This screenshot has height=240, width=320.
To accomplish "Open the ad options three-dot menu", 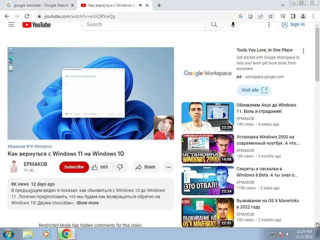I will [x=303, y=51].
